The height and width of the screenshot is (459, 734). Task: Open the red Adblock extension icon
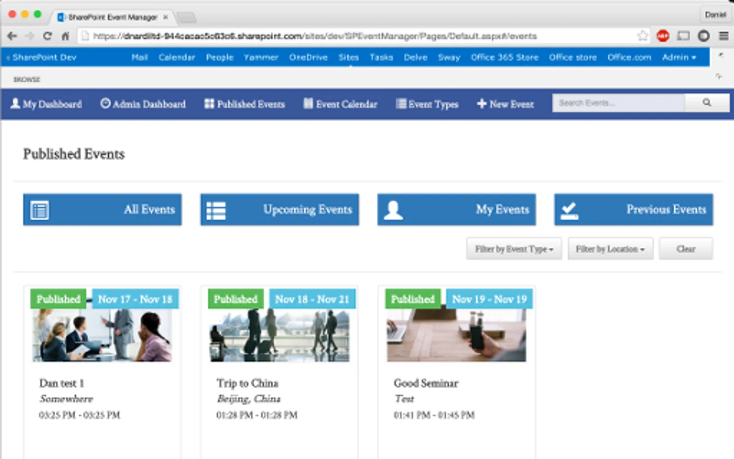(663, 36)
